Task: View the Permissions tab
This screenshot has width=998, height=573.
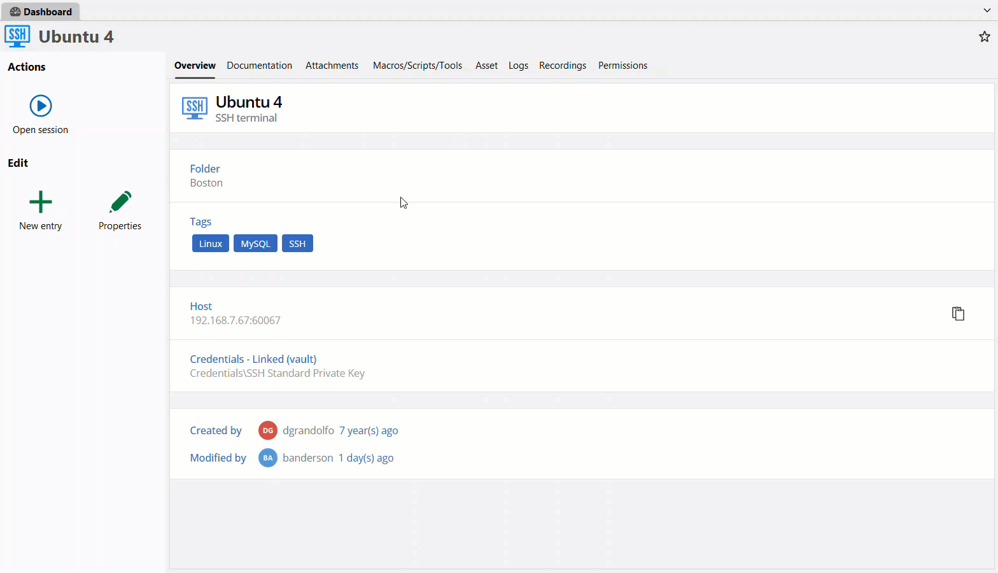Action: [622, 66]
